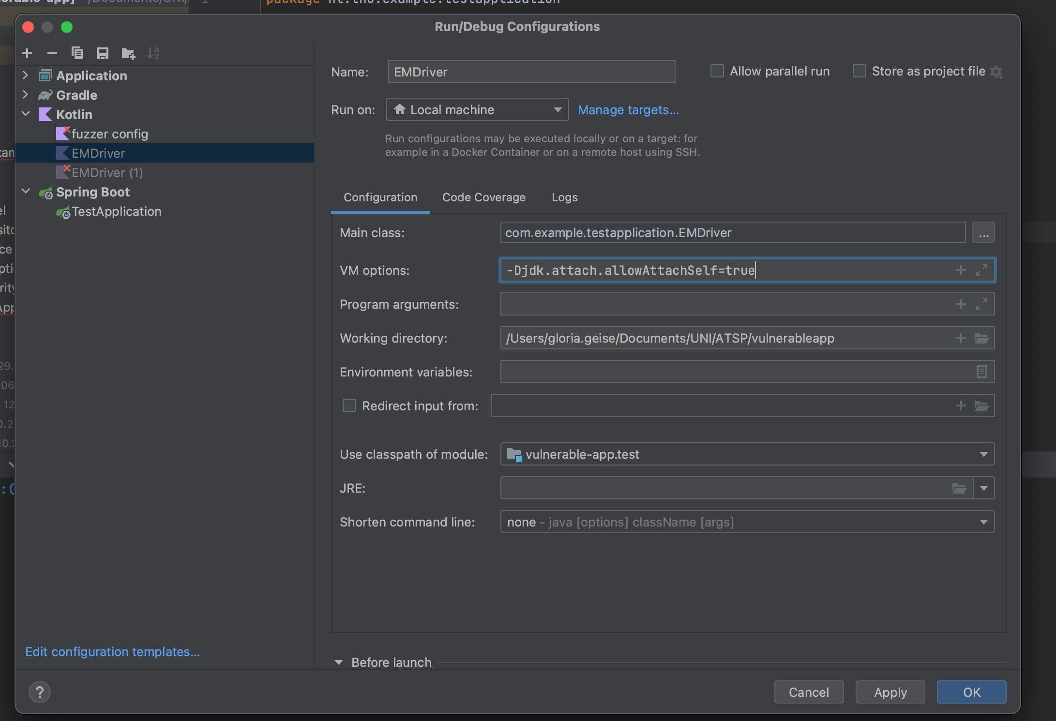Select the fuzzer config tree item

pyautogui.click(x=110, y=134)
